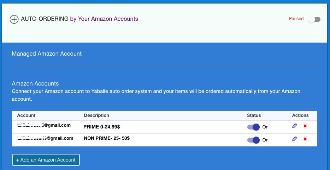Click the Actions column header

click(300, 115)
